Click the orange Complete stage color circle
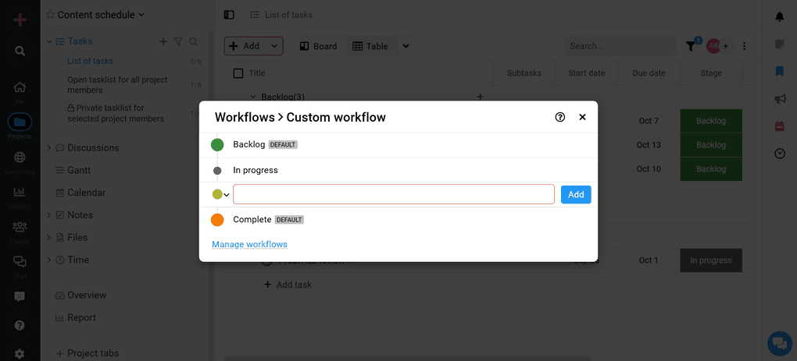This screenshot has height=361, width=797. coord(217,220)
